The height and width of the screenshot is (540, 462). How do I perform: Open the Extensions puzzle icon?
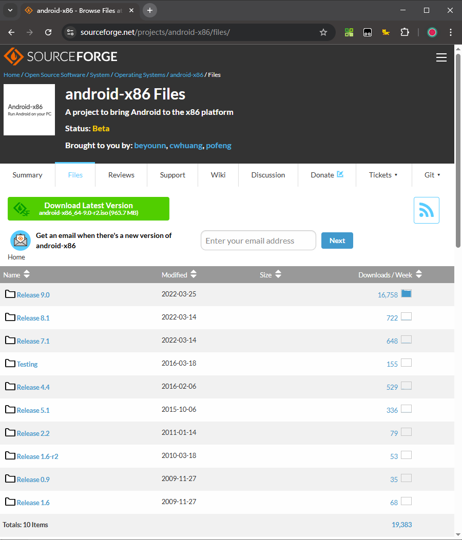(405, 32)
